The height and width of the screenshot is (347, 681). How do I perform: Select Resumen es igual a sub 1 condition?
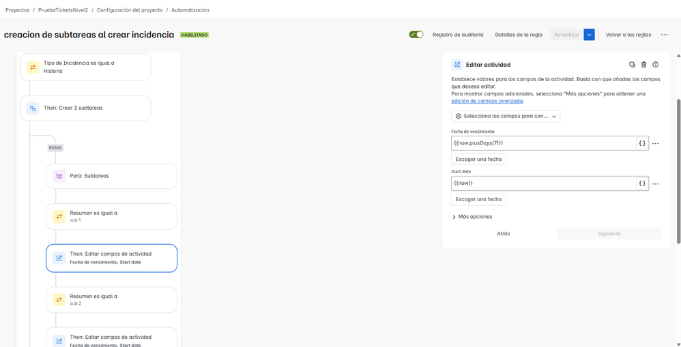click(x=112, y=216)
